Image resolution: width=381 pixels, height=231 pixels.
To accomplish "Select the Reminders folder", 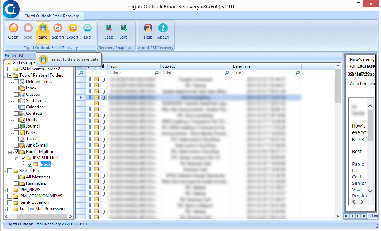I will tap(36, 183).
